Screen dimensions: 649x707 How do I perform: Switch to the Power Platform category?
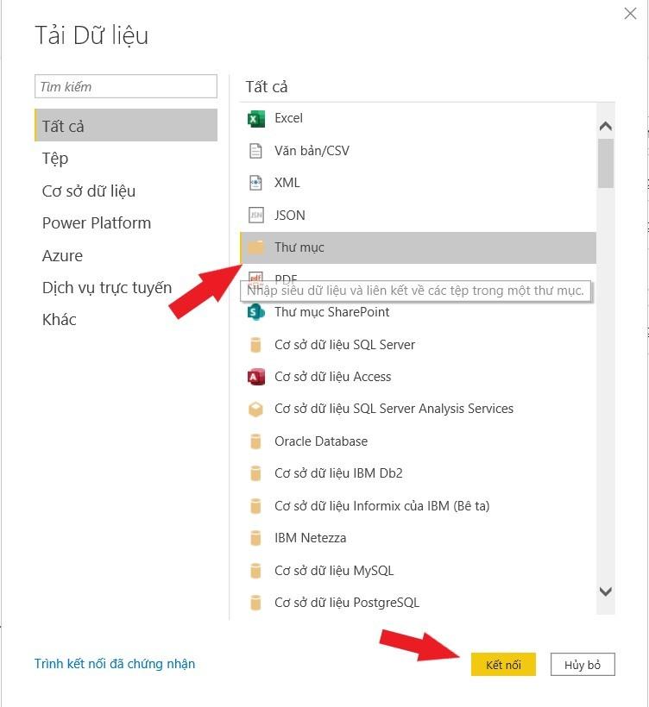pyautogui.click(x=126, y=223)
